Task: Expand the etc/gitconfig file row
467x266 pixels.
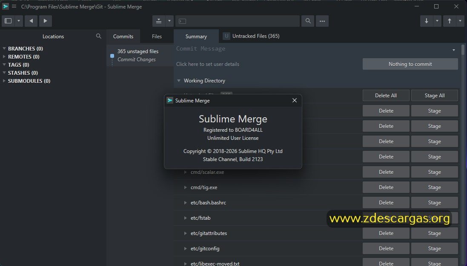Action: (185, 249)
